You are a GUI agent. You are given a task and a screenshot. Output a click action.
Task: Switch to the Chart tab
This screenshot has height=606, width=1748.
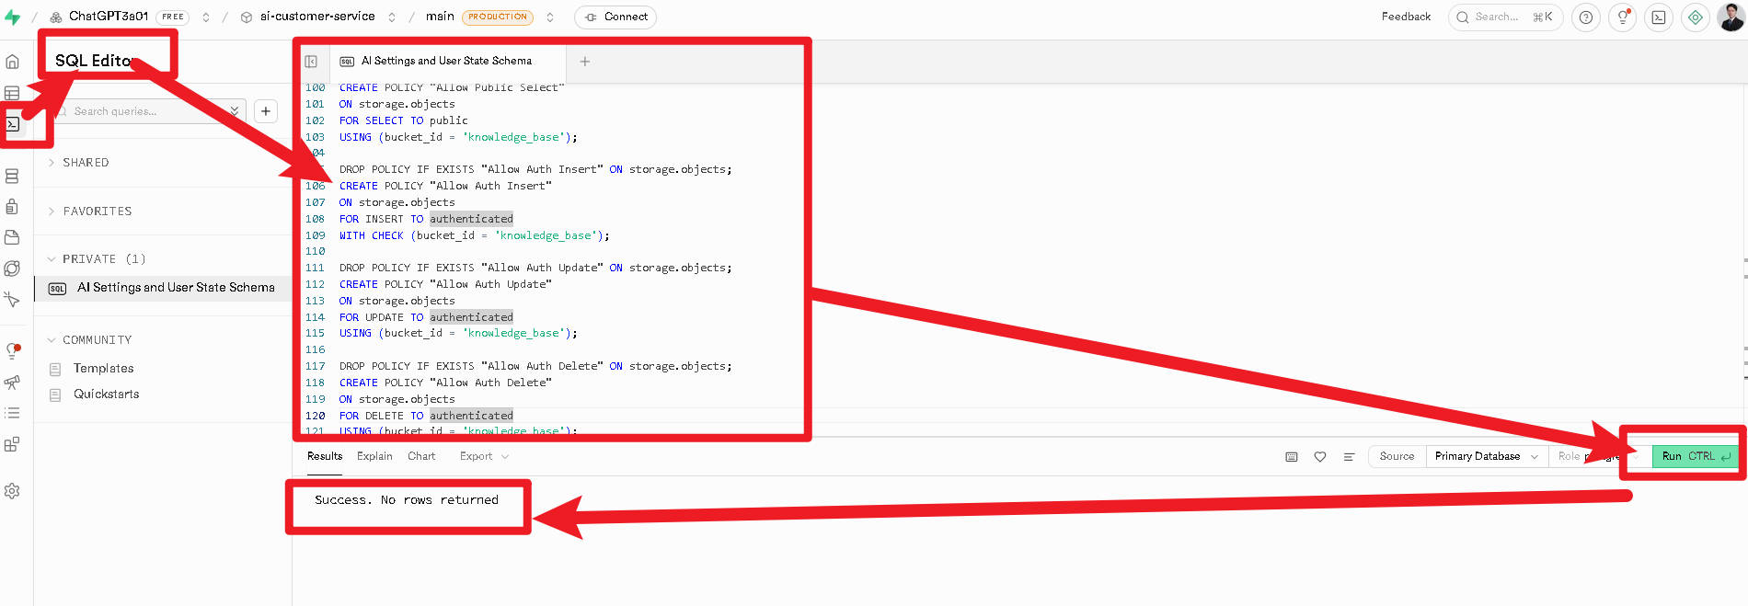(421, 456)
